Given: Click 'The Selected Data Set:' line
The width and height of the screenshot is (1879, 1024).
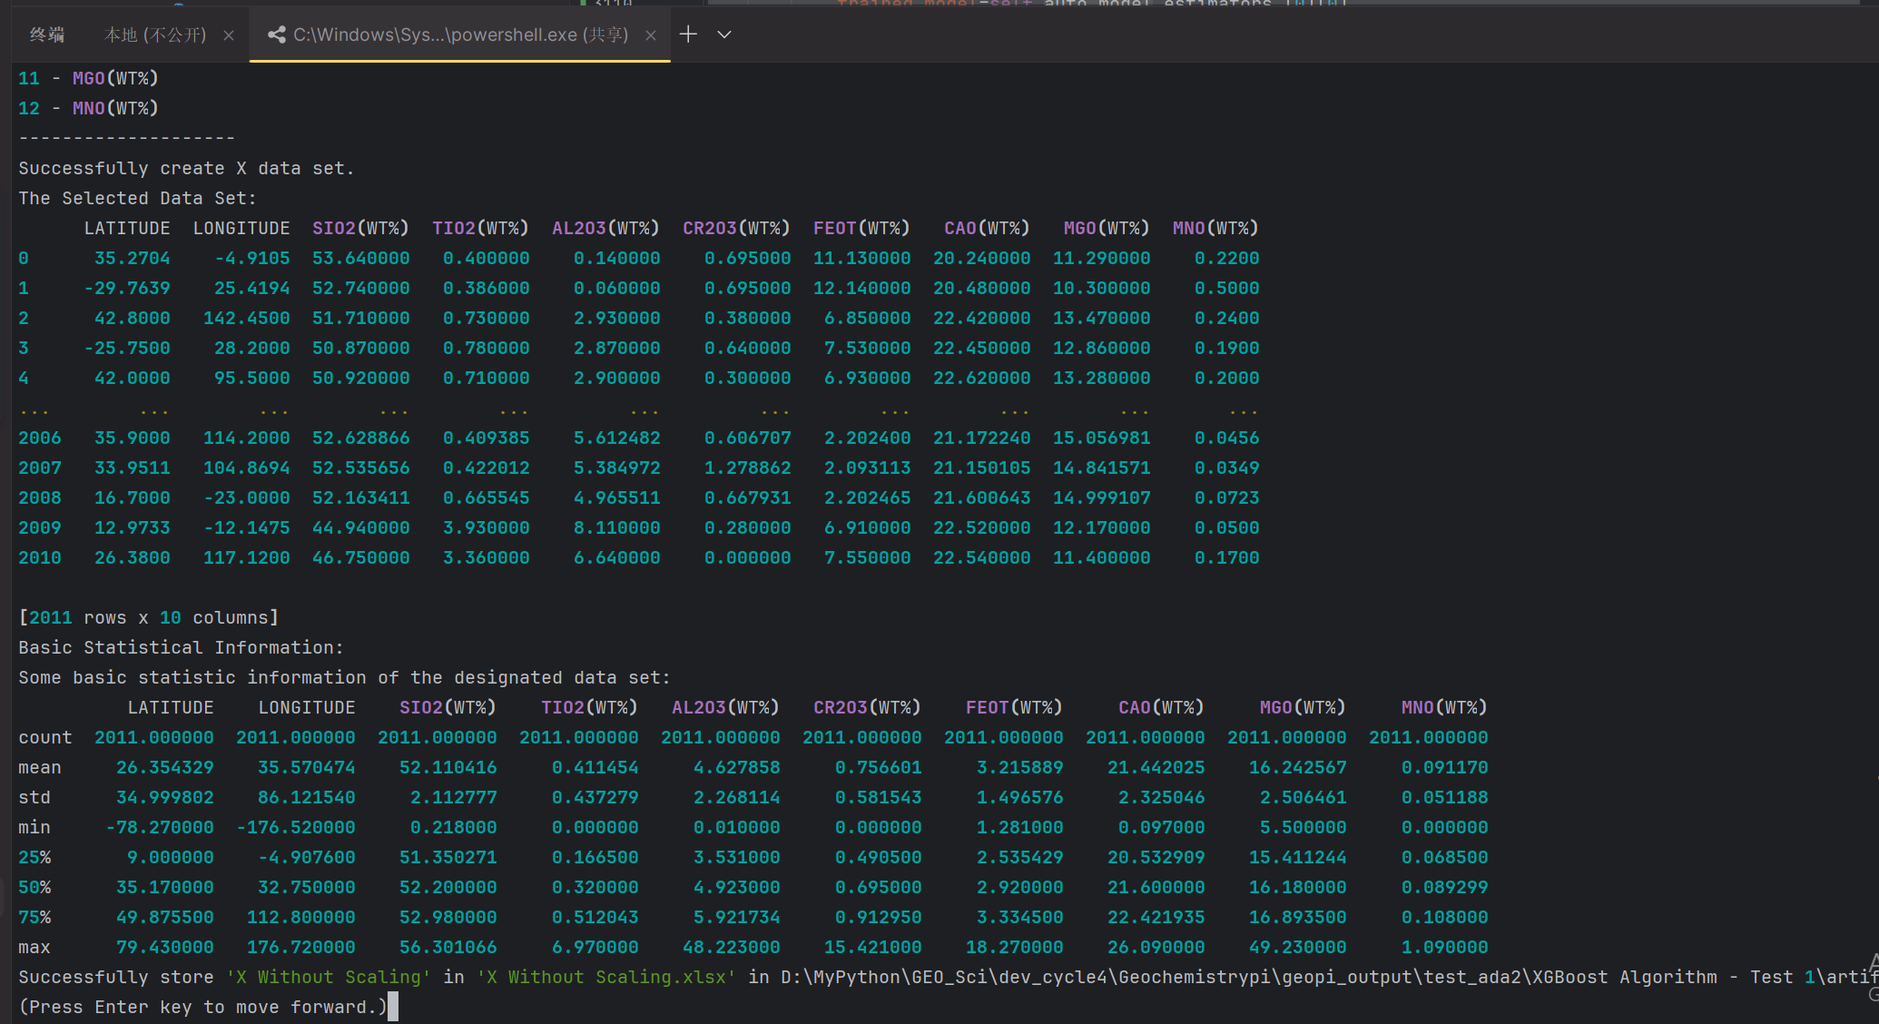Looking at the screenshot, I should [137, 198].
